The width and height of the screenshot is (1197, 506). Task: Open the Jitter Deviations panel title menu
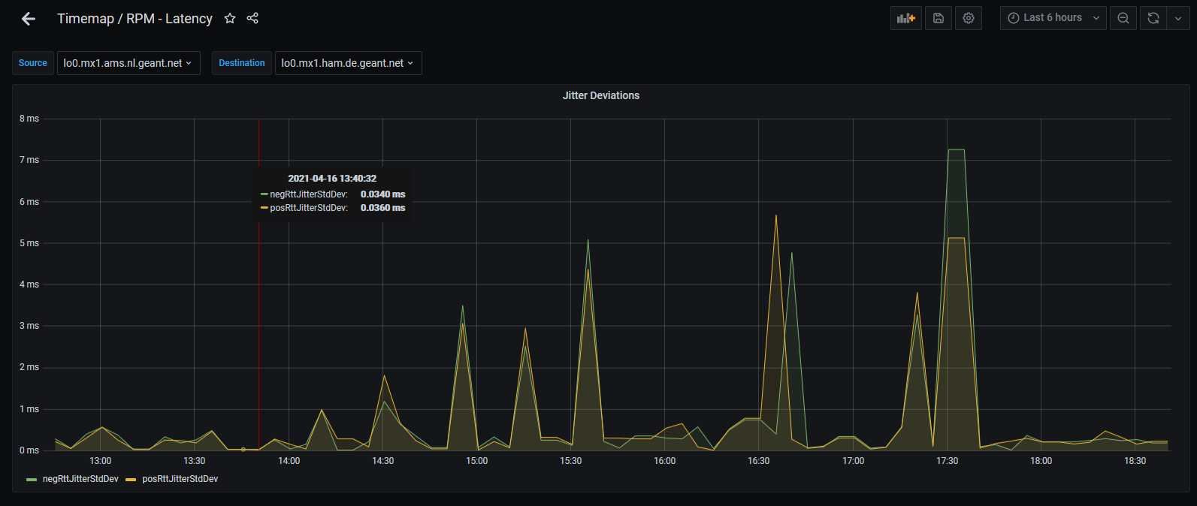601,95
